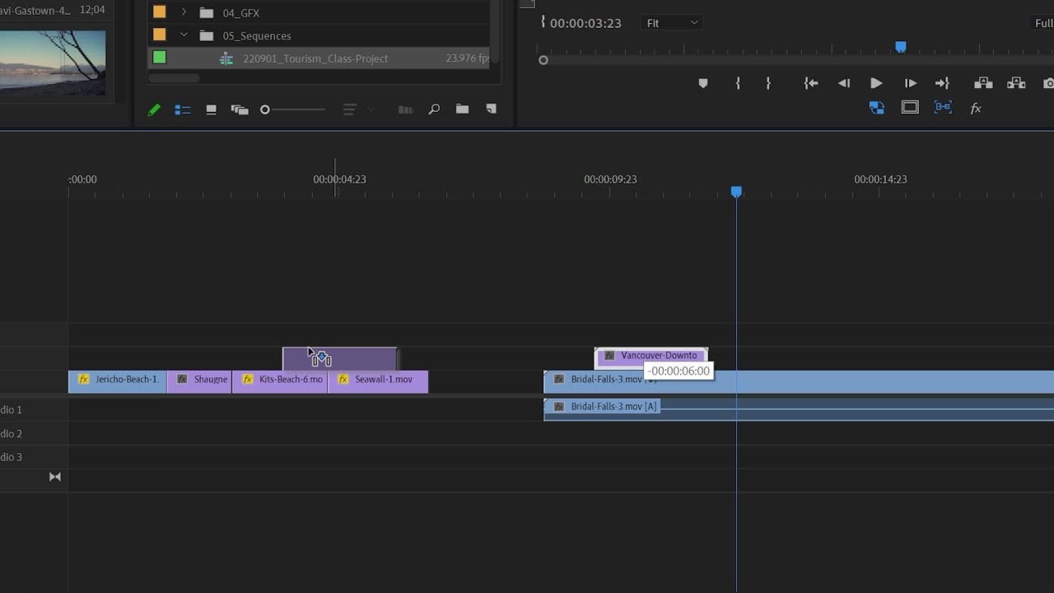
Task: Toggle global FX mute
Action: [976, 108]
